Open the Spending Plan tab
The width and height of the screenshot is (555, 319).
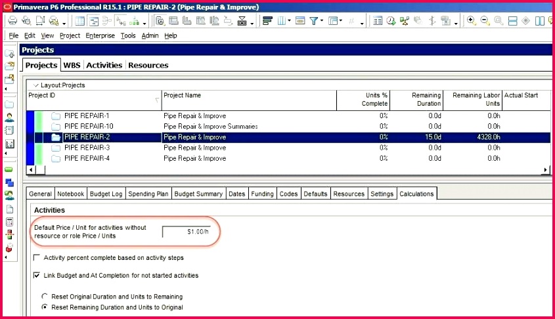tap(148, 194)
